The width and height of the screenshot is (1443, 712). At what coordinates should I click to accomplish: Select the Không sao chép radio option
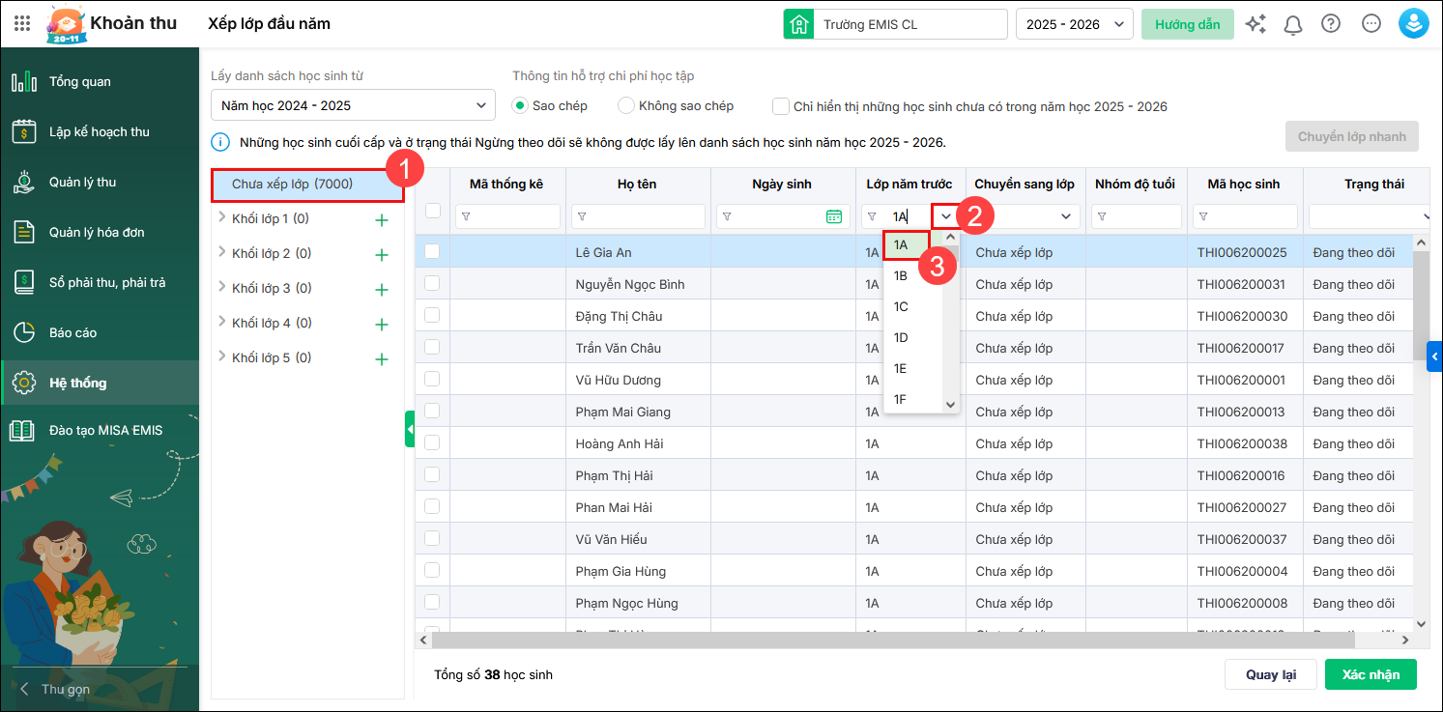point(626,106)
